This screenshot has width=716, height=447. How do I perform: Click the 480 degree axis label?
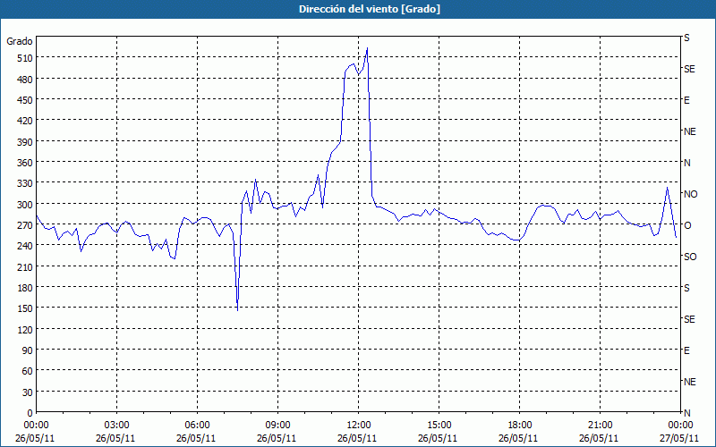click(x=25, y=80)
